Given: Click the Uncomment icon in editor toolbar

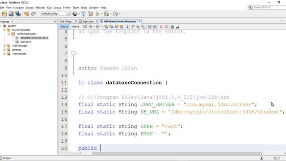Looking at the screenshot, I should point(178,27).
